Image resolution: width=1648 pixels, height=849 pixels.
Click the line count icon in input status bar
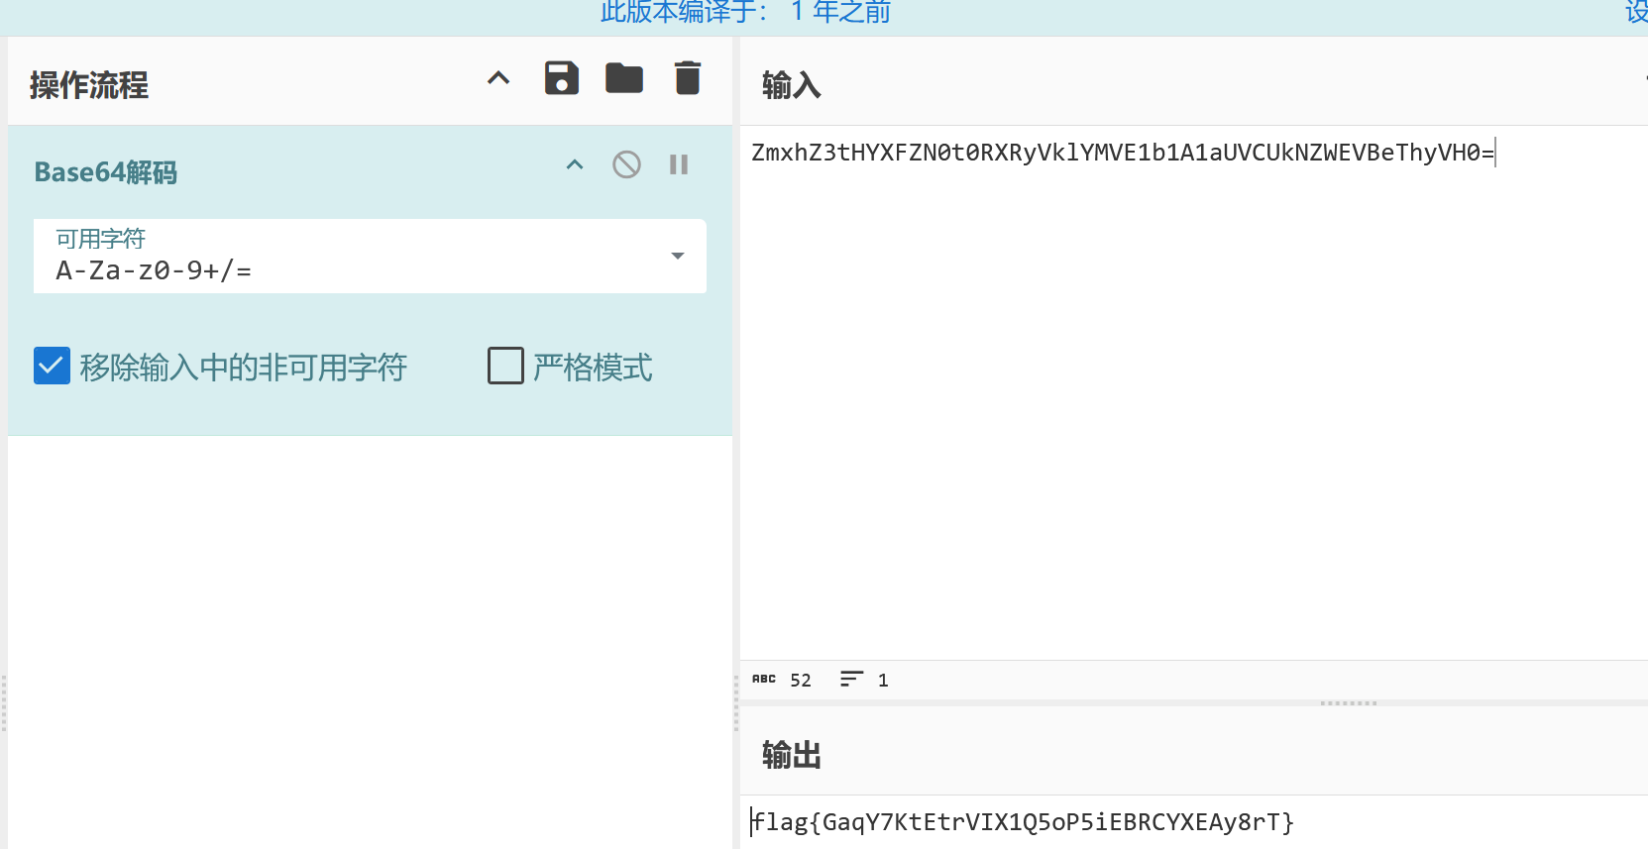851,680
